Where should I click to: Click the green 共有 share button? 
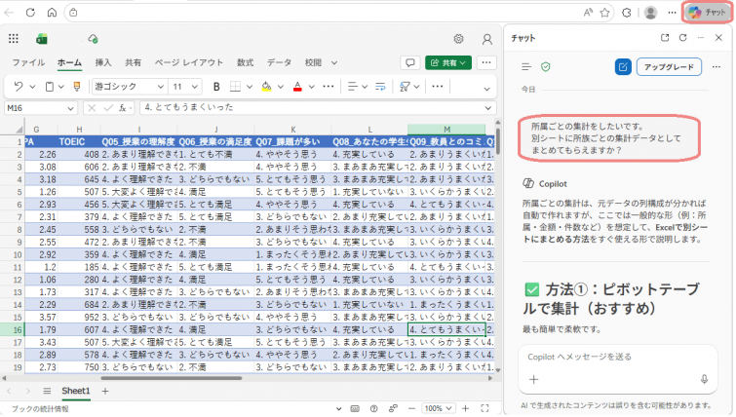point(448,63)
